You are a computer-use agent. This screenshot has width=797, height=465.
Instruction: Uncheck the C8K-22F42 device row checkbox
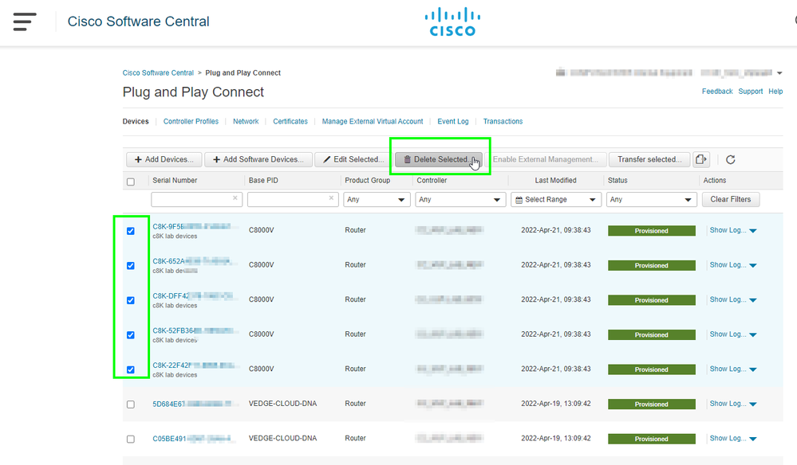(x=131, y=369)
